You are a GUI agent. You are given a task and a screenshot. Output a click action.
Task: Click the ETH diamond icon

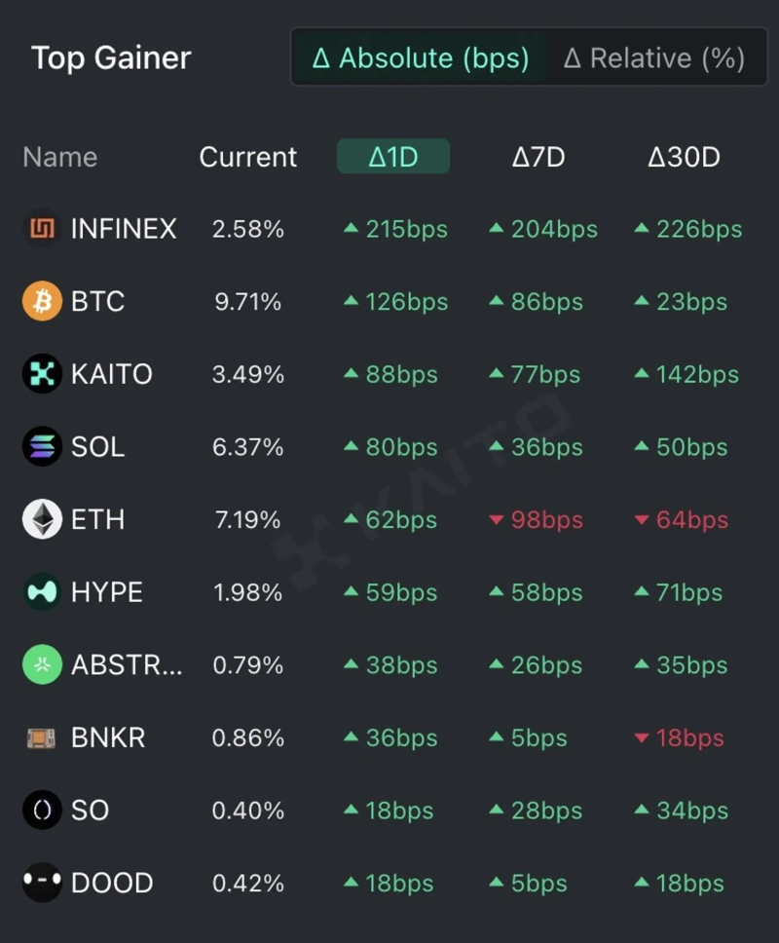[x=42, y=520]
